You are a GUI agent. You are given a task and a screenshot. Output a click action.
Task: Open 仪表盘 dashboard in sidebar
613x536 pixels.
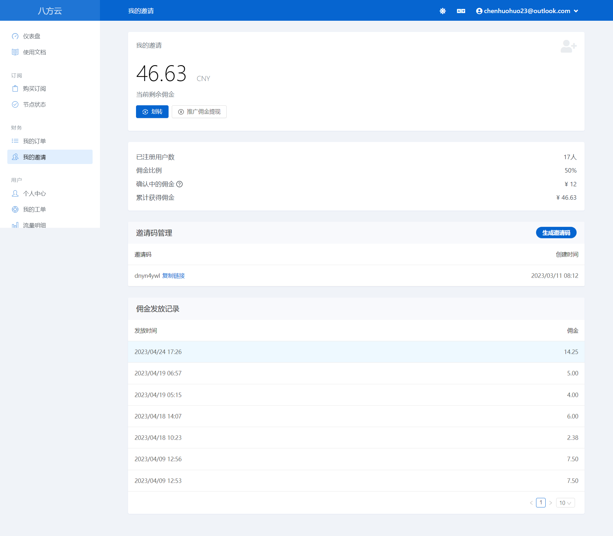pos(31,36)
